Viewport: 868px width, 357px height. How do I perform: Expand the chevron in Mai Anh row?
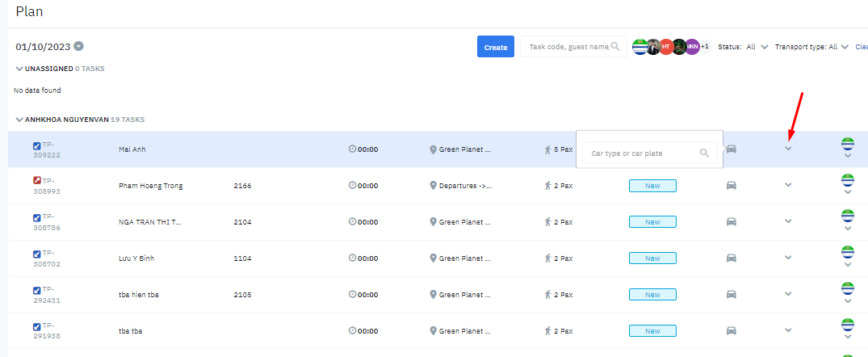click(x=788, y=149)
